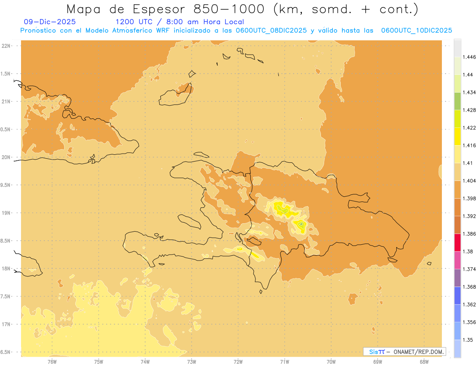The height and width of the screenshot is (367, 476).
Task: Click the legend value 1.422
Action: [x=470, y=128]
